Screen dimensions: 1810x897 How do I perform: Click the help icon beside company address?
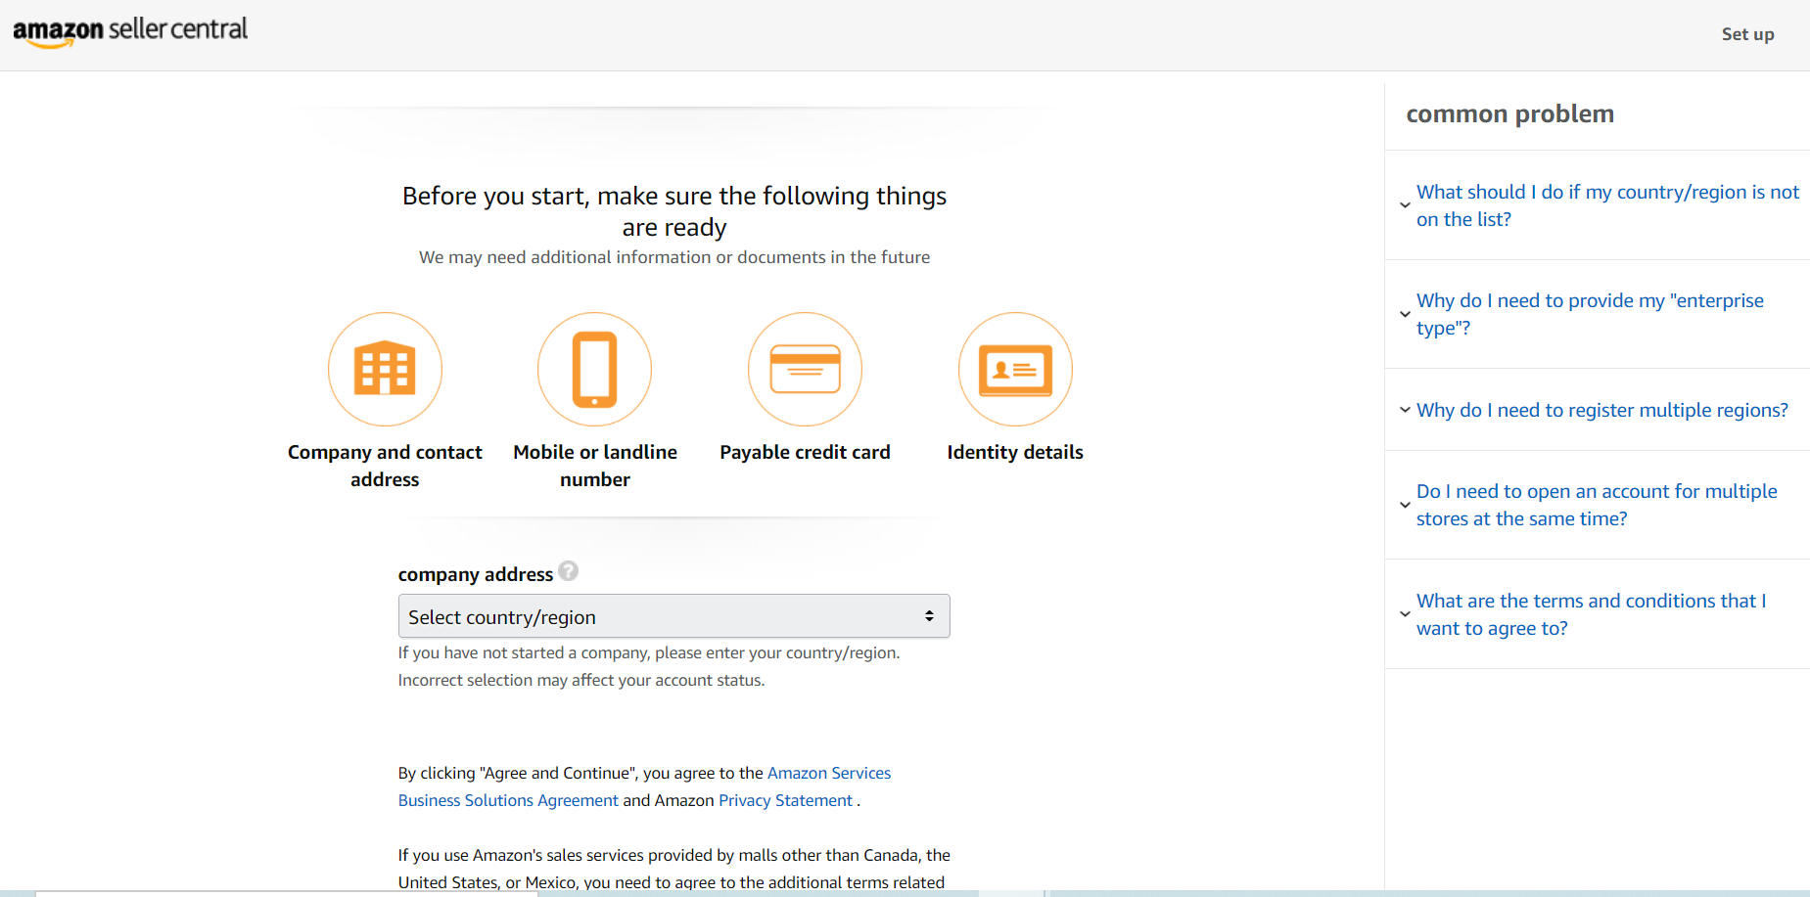pos(569,571)
